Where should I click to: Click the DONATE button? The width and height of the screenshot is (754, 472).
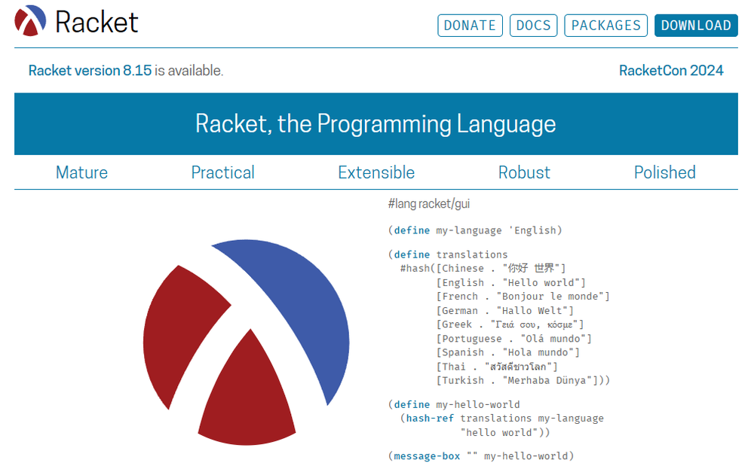470,25
